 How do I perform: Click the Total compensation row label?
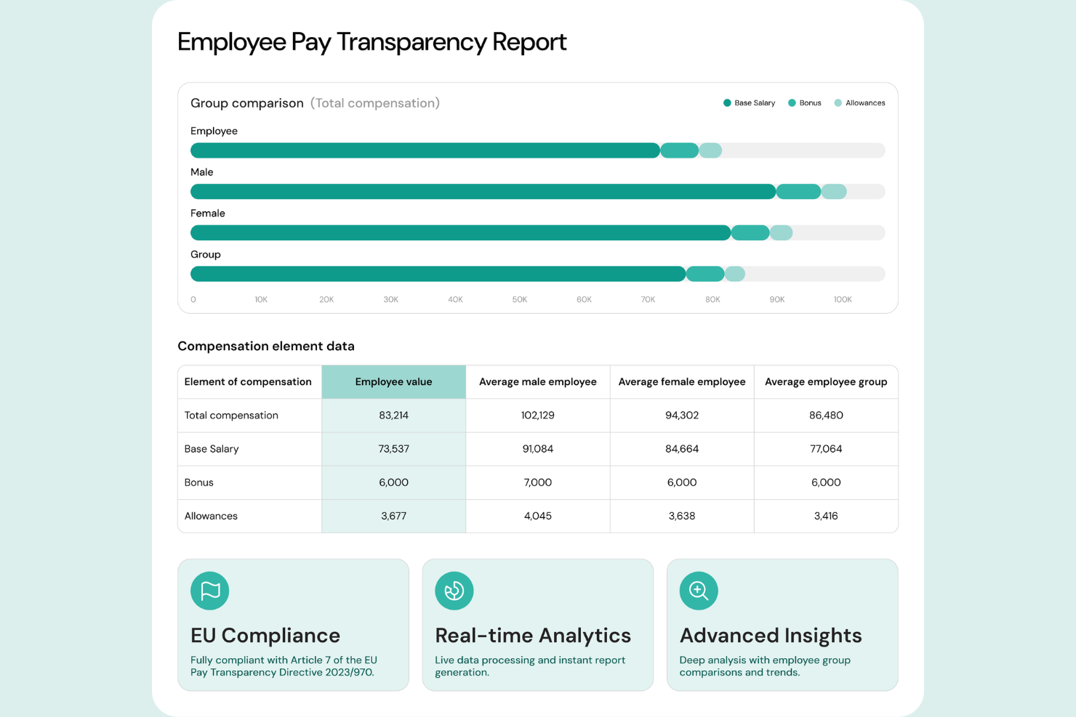point(231,416)
